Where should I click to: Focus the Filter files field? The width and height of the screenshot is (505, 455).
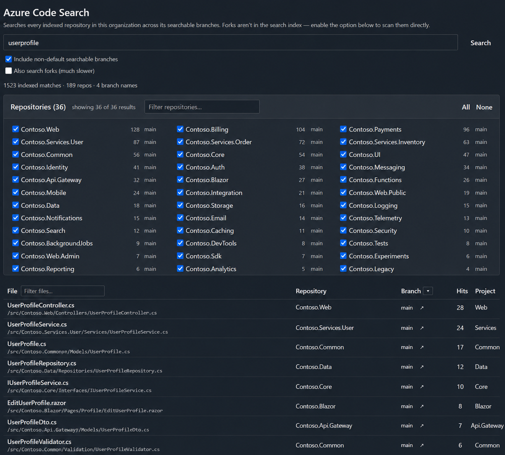pyautogui.click(x=63, y=291)
